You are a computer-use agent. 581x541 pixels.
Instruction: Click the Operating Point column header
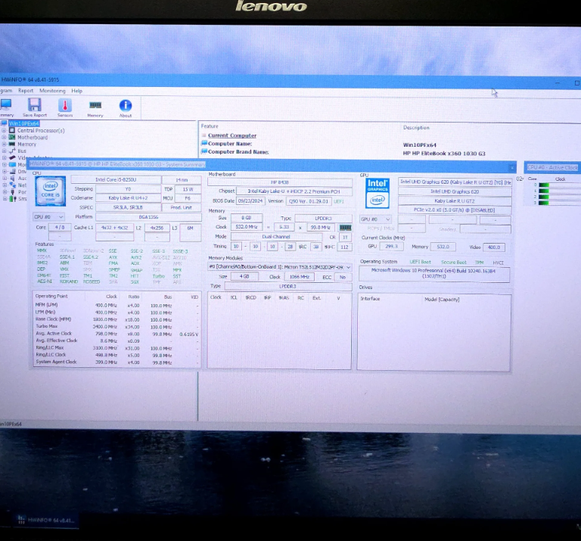tap(51, 296)
